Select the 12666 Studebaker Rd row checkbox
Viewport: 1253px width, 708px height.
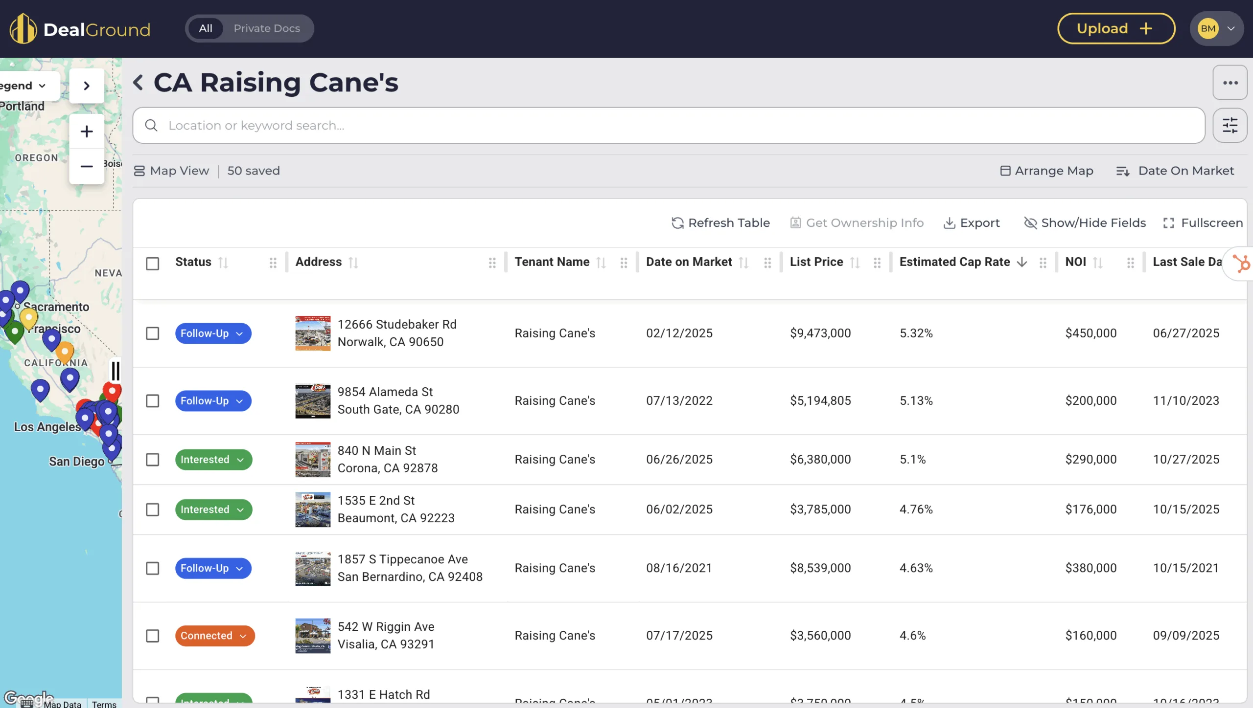tap(152, 333)
